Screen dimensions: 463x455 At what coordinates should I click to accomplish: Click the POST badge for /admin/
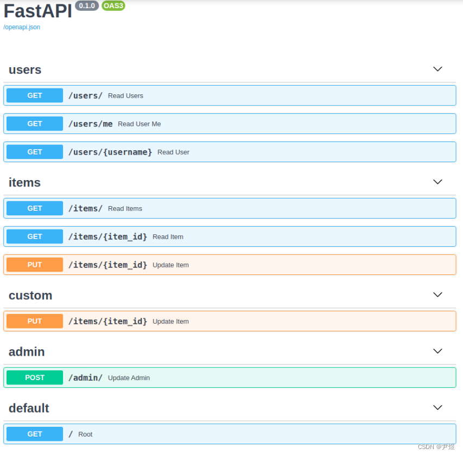pyautogui.click(x=35, y=377)
